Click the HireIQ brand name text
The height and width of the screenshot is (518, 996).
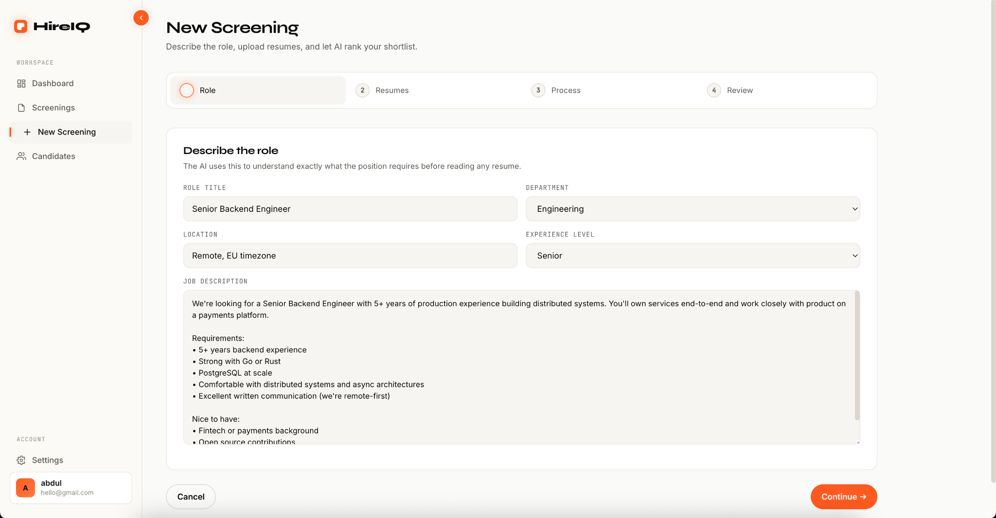62,27
